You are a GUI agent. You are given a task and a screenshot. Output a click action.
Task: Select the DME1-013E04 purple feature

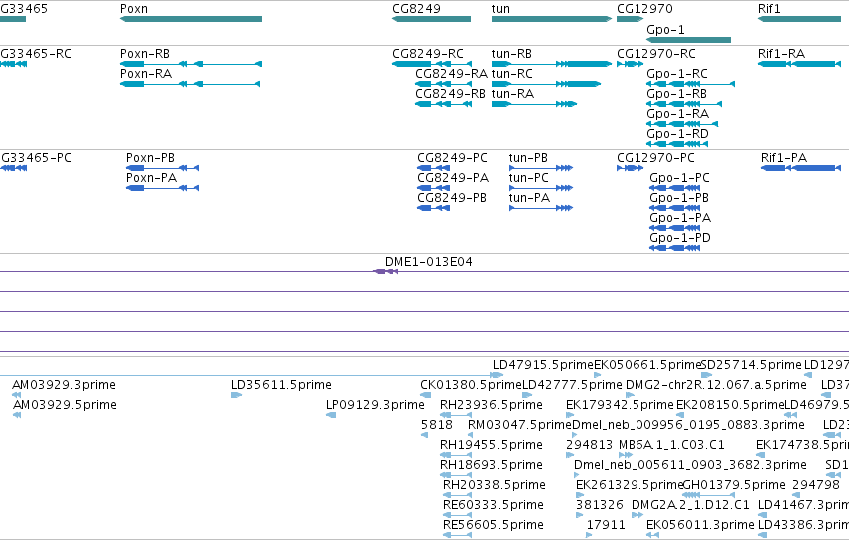point(385,271)
